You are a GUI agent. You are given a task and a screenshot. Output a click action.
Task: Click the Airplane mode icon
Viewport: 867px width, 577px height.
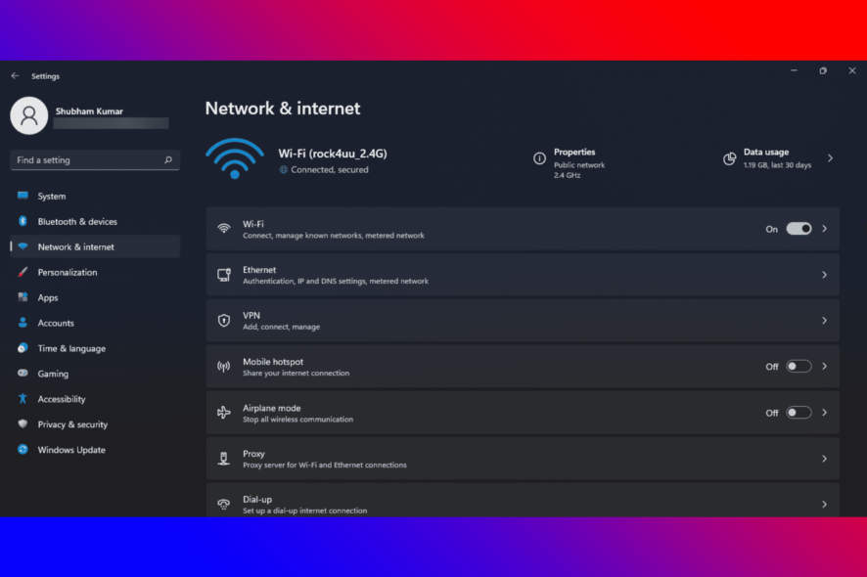pyautogui.click(x=223, y=412)
